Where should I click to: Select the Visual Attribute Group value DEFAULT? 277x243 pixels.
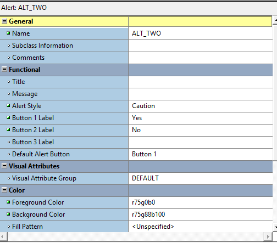[x=201, y=178]
